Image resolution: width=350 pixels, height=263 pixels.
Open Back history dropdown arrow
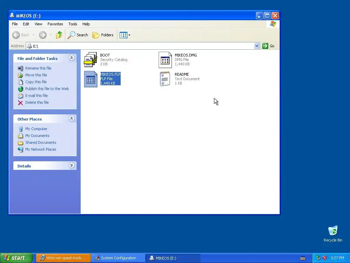tap(33, 35)
